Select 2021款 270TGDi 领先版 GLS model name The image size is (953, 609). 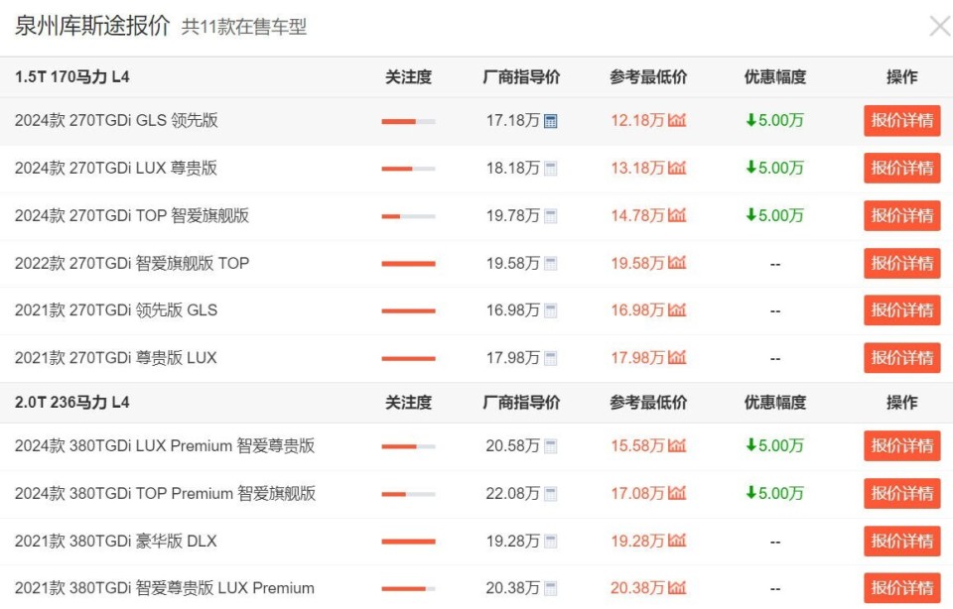tap(116, 310)
